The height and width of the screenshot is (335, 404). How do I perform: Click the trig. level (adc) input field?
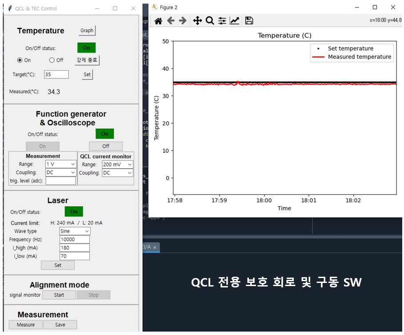61,181
